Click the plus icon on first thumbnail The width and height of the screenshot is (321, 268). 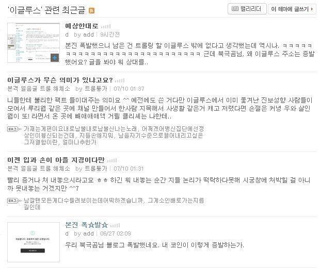55,58
